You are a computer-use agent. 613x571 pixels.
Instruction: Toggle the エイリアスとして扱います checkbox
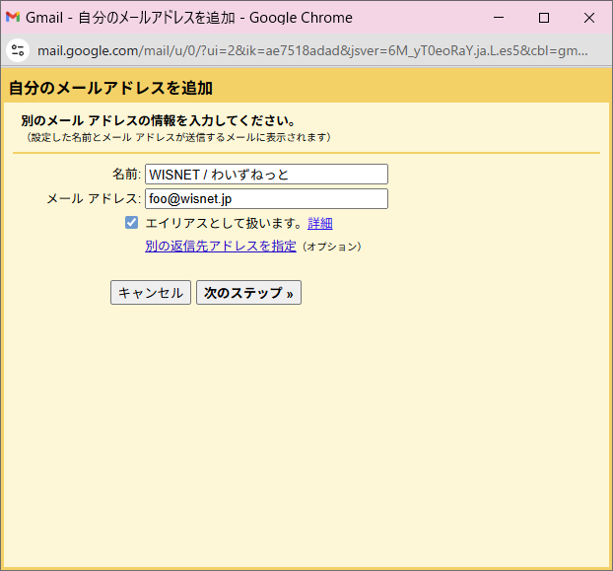(x=131, y=223)
